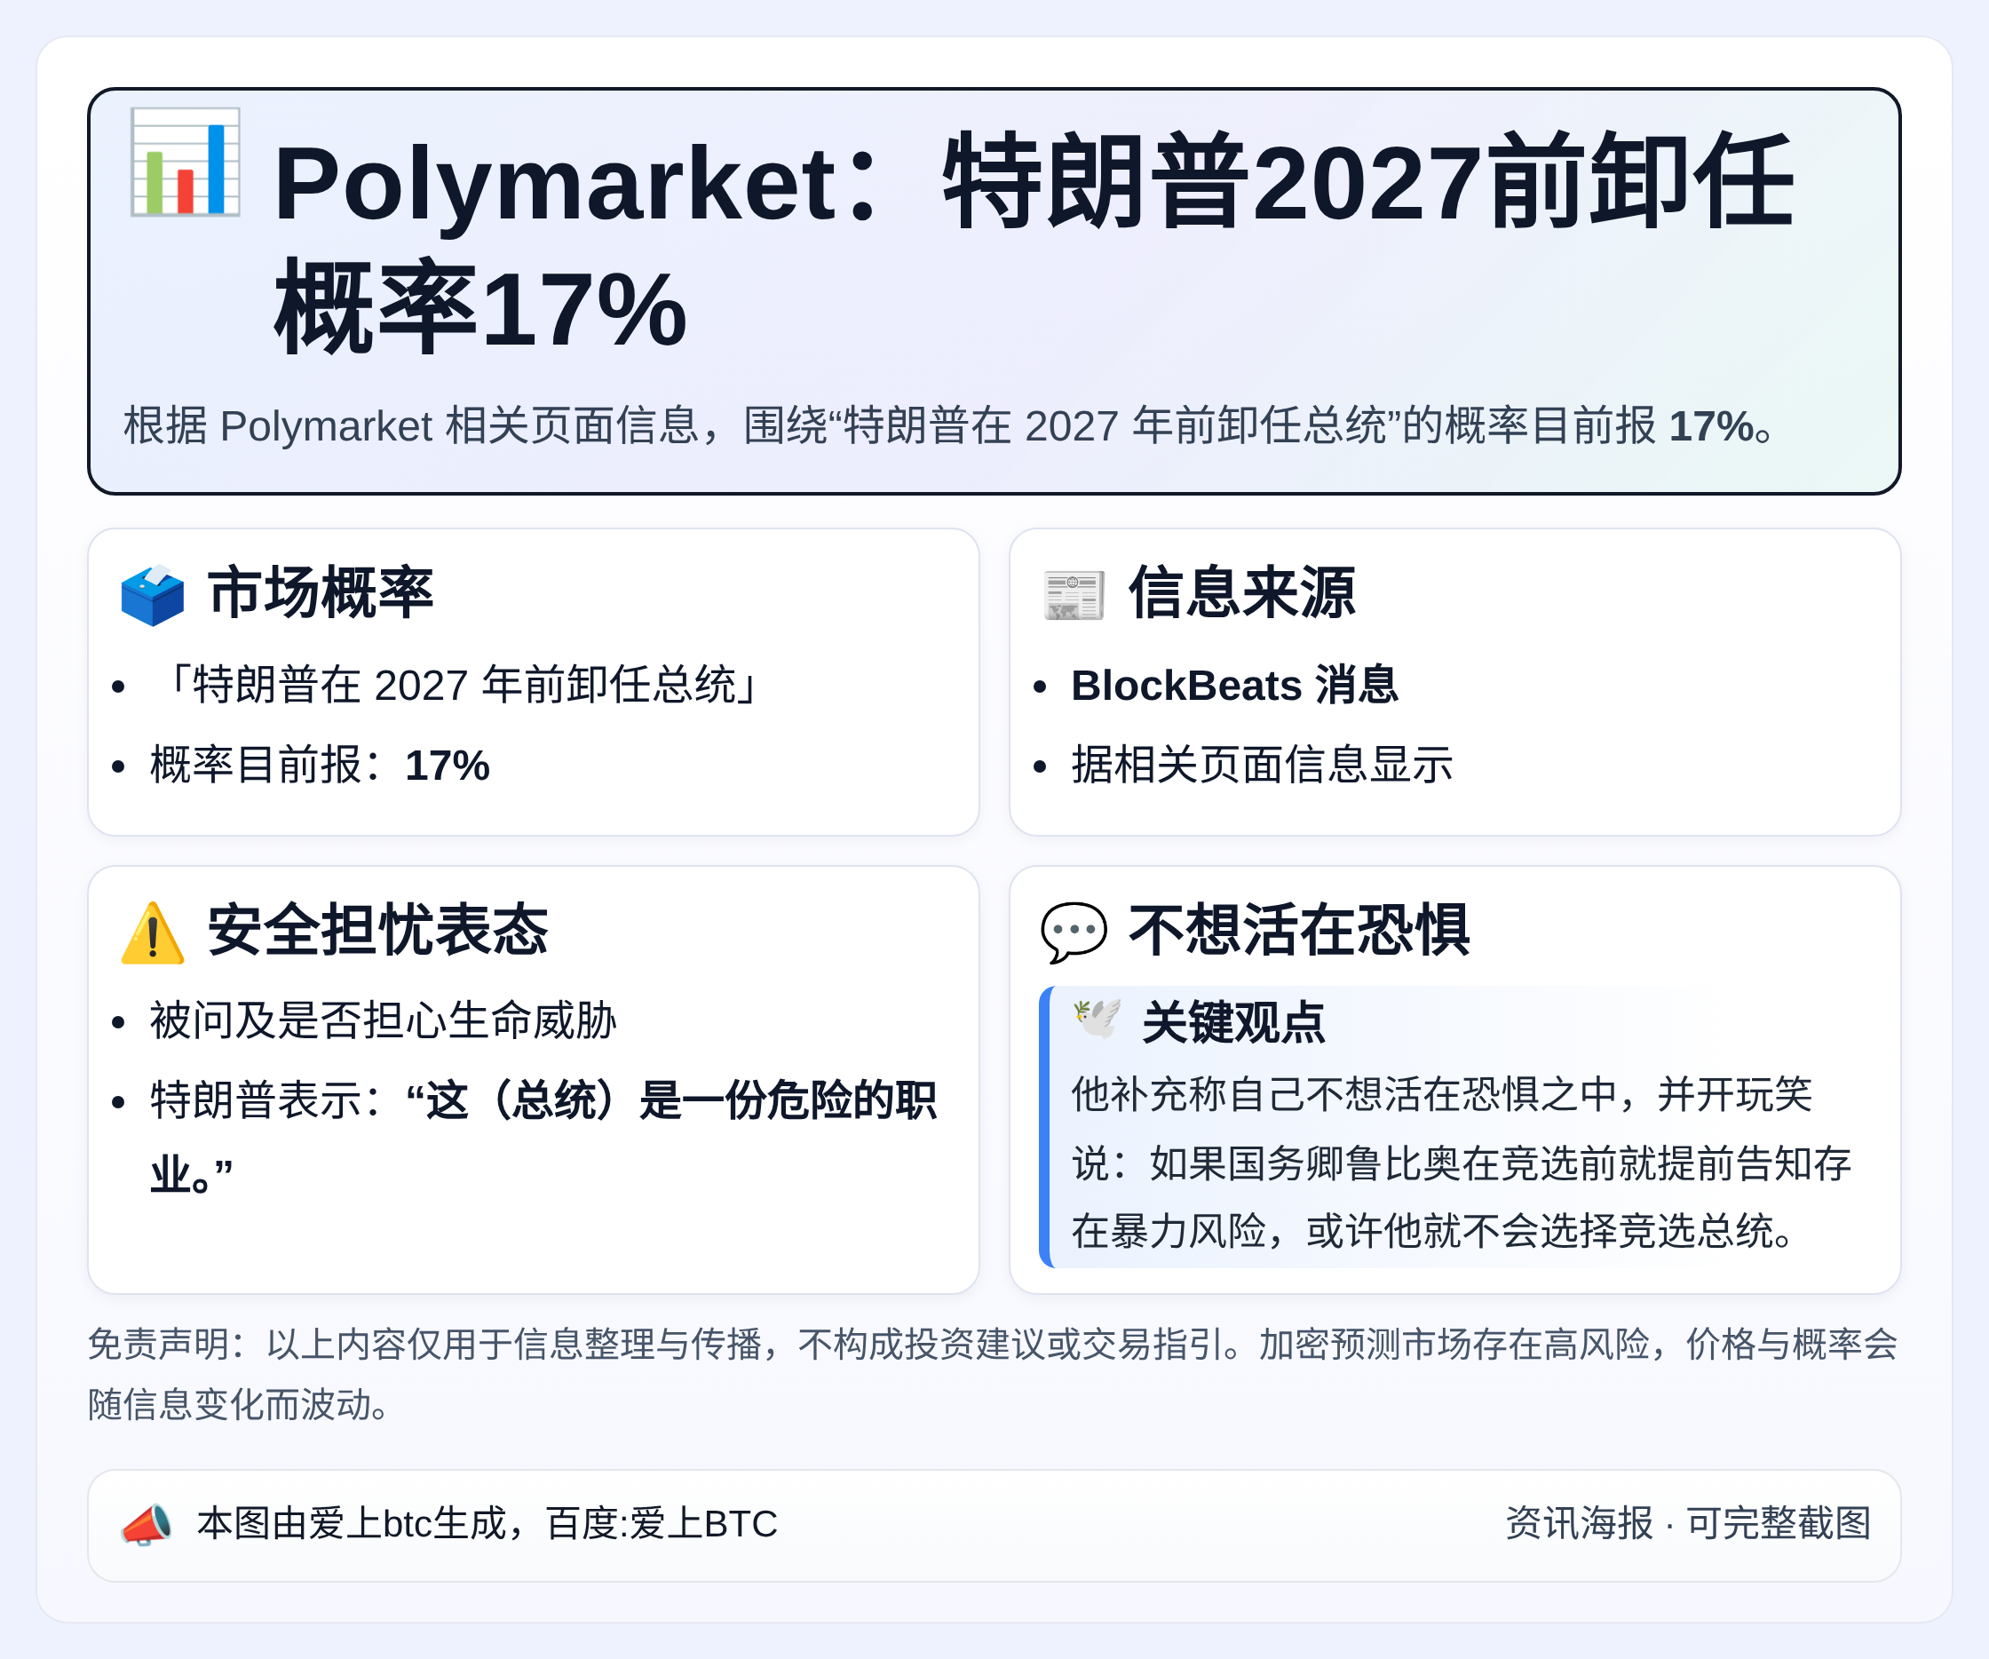Click the blue ballot box icon
Screen dimensions: 1989x1659
pyautogui.click(x=153, y=595)
